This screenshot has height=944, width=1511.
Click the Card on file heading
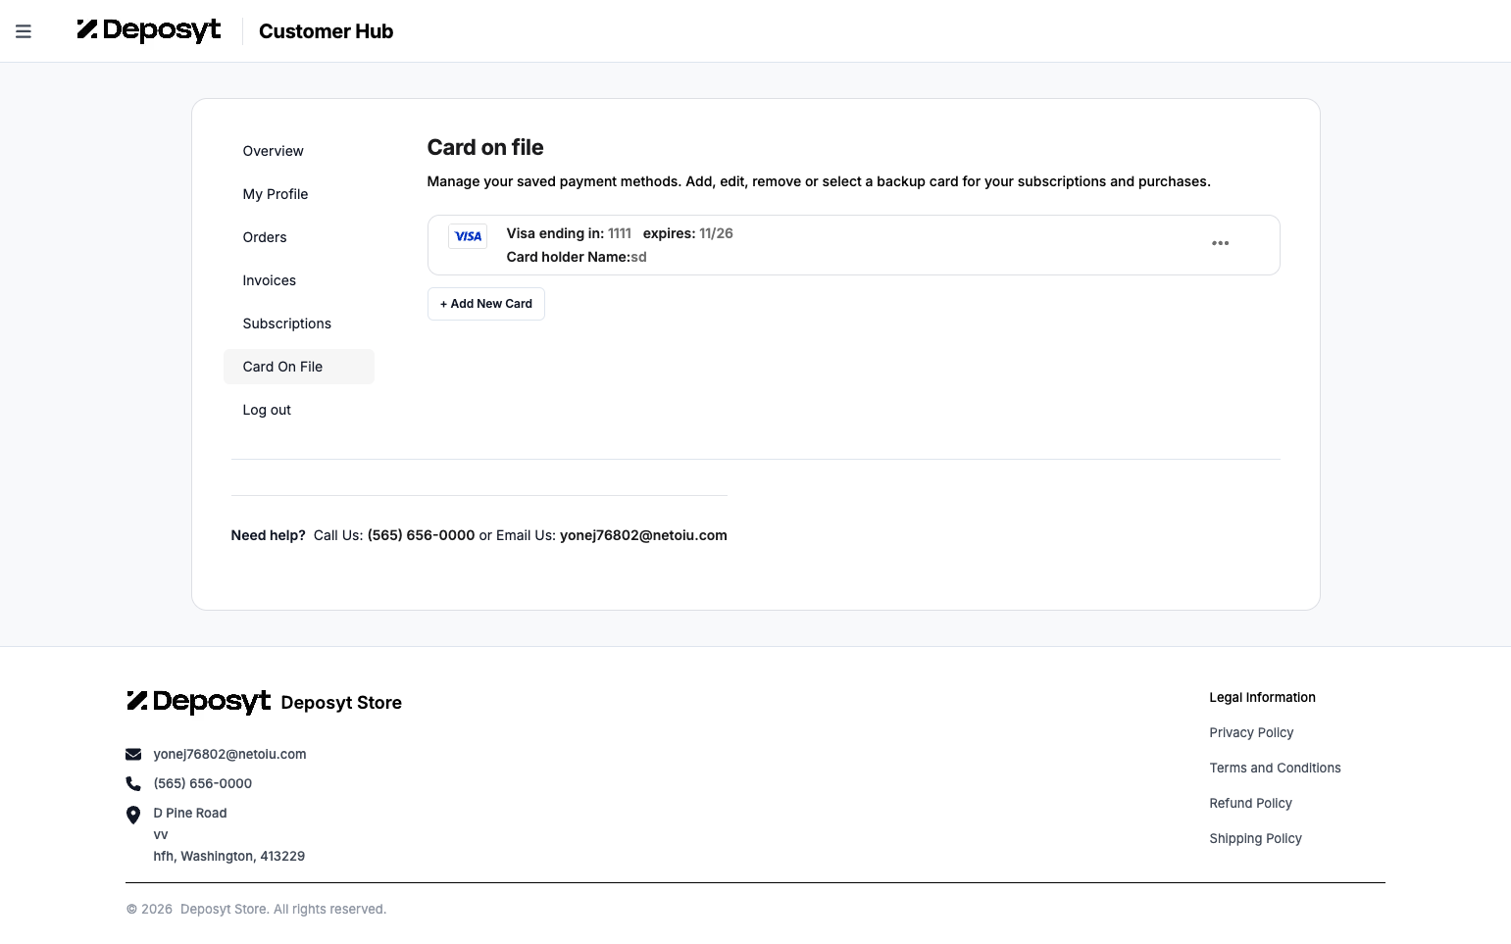point(485,147)
